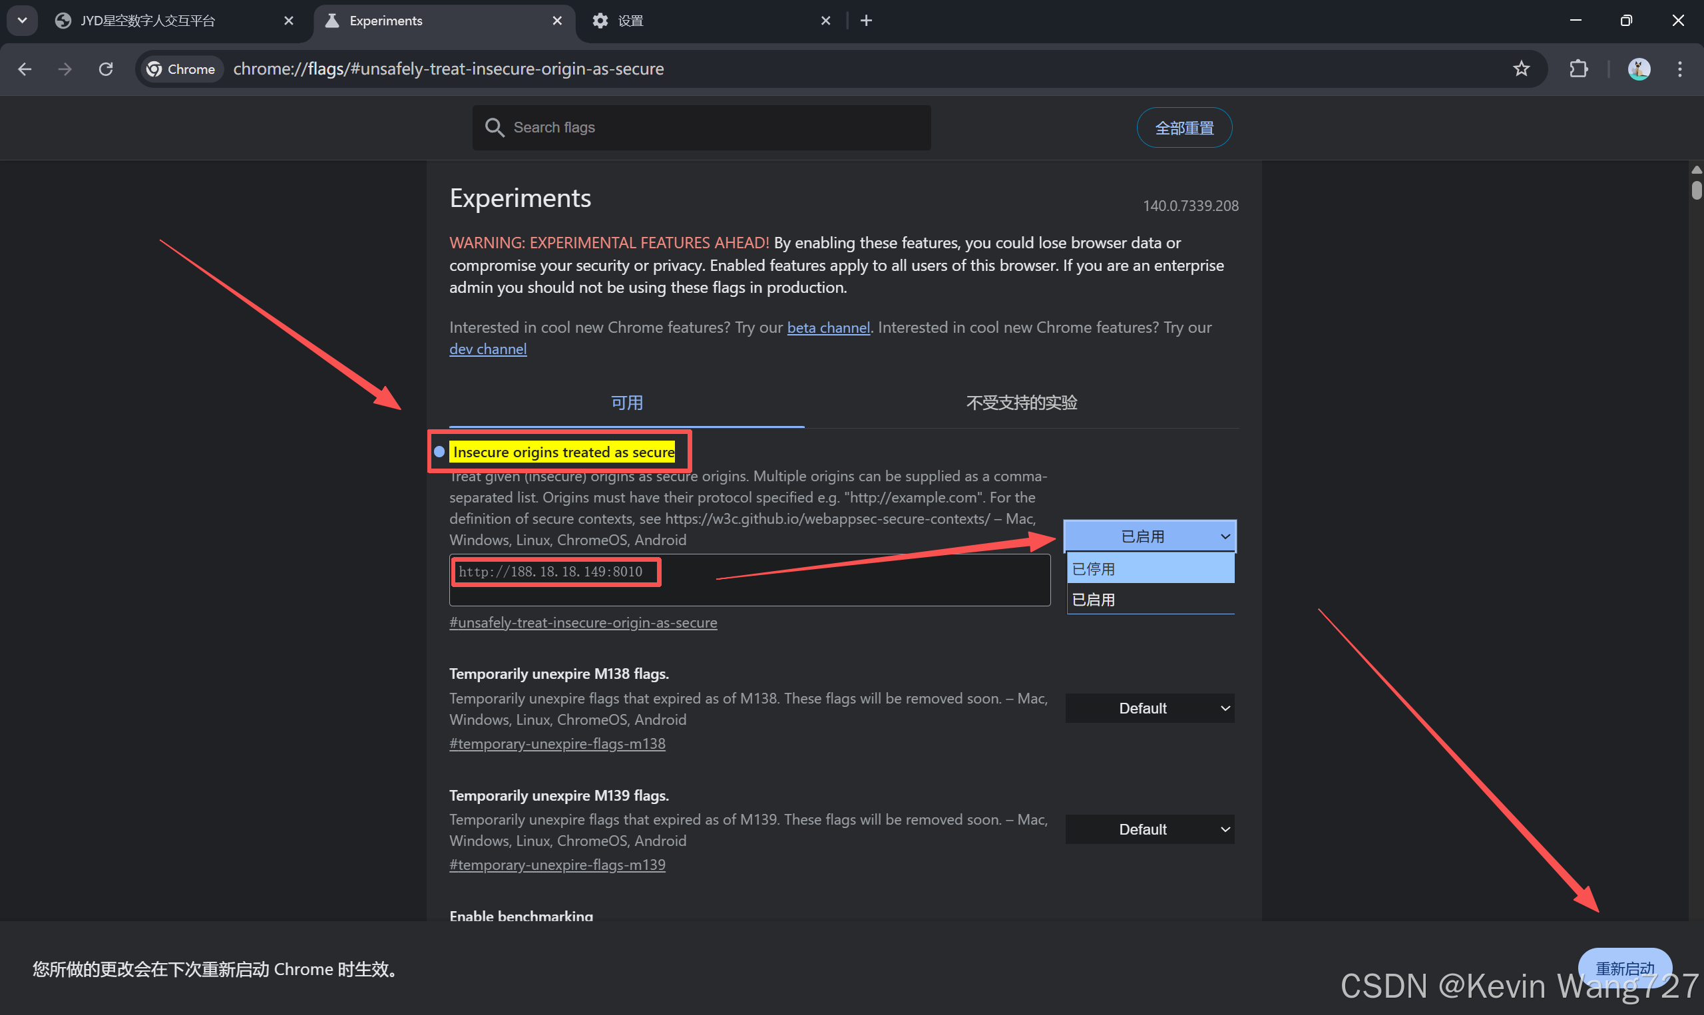Viewport: 1704px width, 1015px height.
Task: Click the #temporary-unexpire-flags-m138 anchor link
Action: point(556,743)
